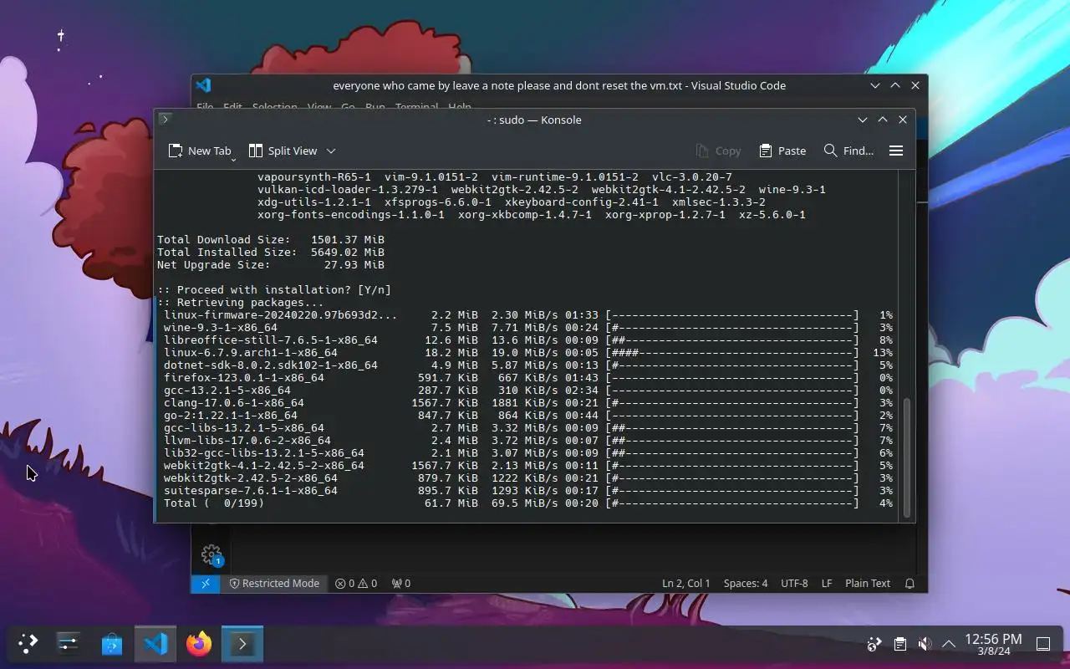This screenshot has height=669, width=1070.
Task: Click the llvm-libs-17.0.6-2-x86_64 row
Action: (x=528, y=441)
